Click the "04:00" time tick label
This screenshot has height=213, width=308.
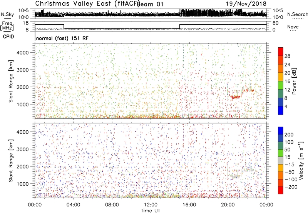(73, 205)
